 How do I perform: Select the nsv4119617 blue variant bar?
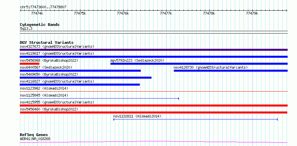154,57
